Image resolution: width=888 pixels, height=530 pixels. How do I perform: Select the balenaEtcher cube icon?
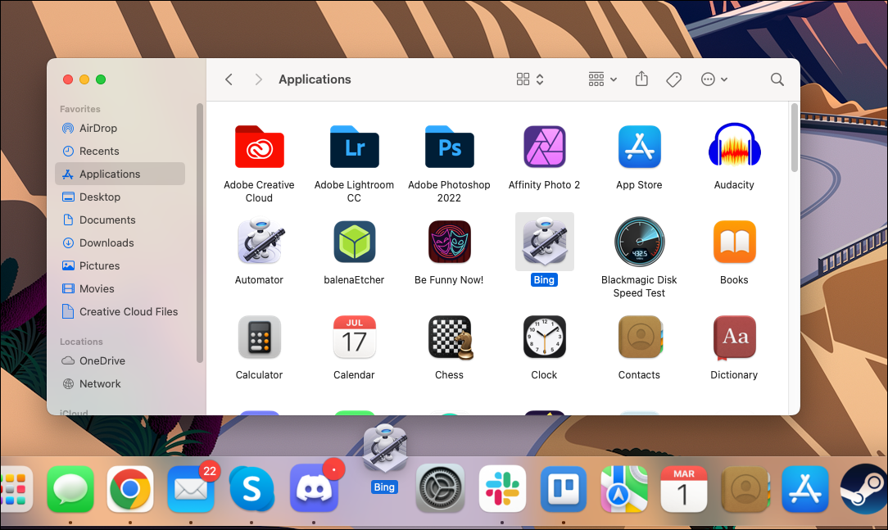[x=355, y=242]
